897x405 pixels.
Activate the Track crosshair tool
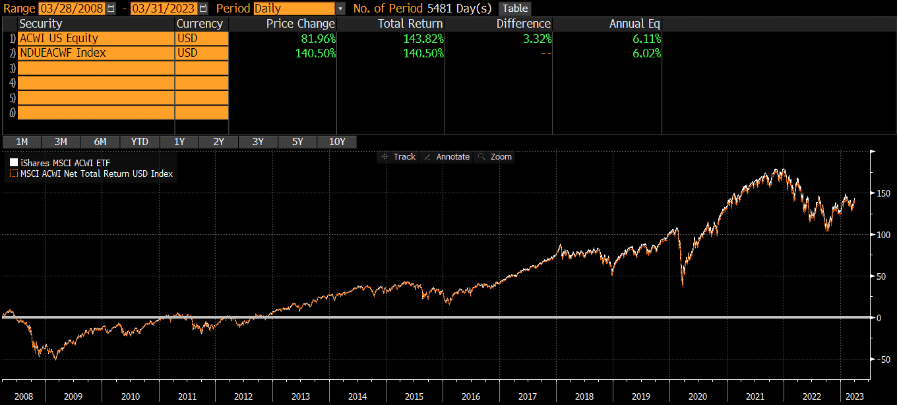point(400,157)
